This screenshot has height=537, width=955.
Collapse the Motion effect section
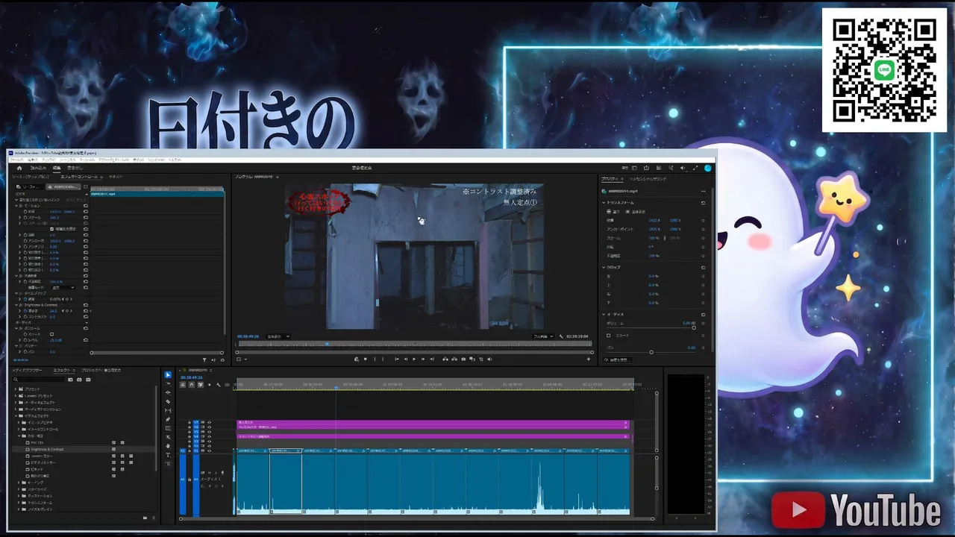click(16, 206)
